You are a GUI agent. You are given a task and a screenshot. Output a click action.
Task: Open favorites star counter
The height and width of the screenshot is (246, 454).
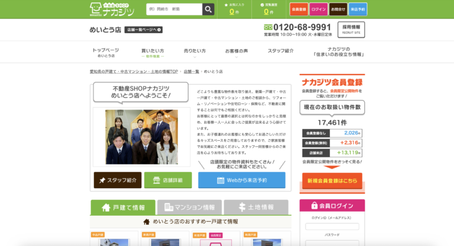coord(234,9)
